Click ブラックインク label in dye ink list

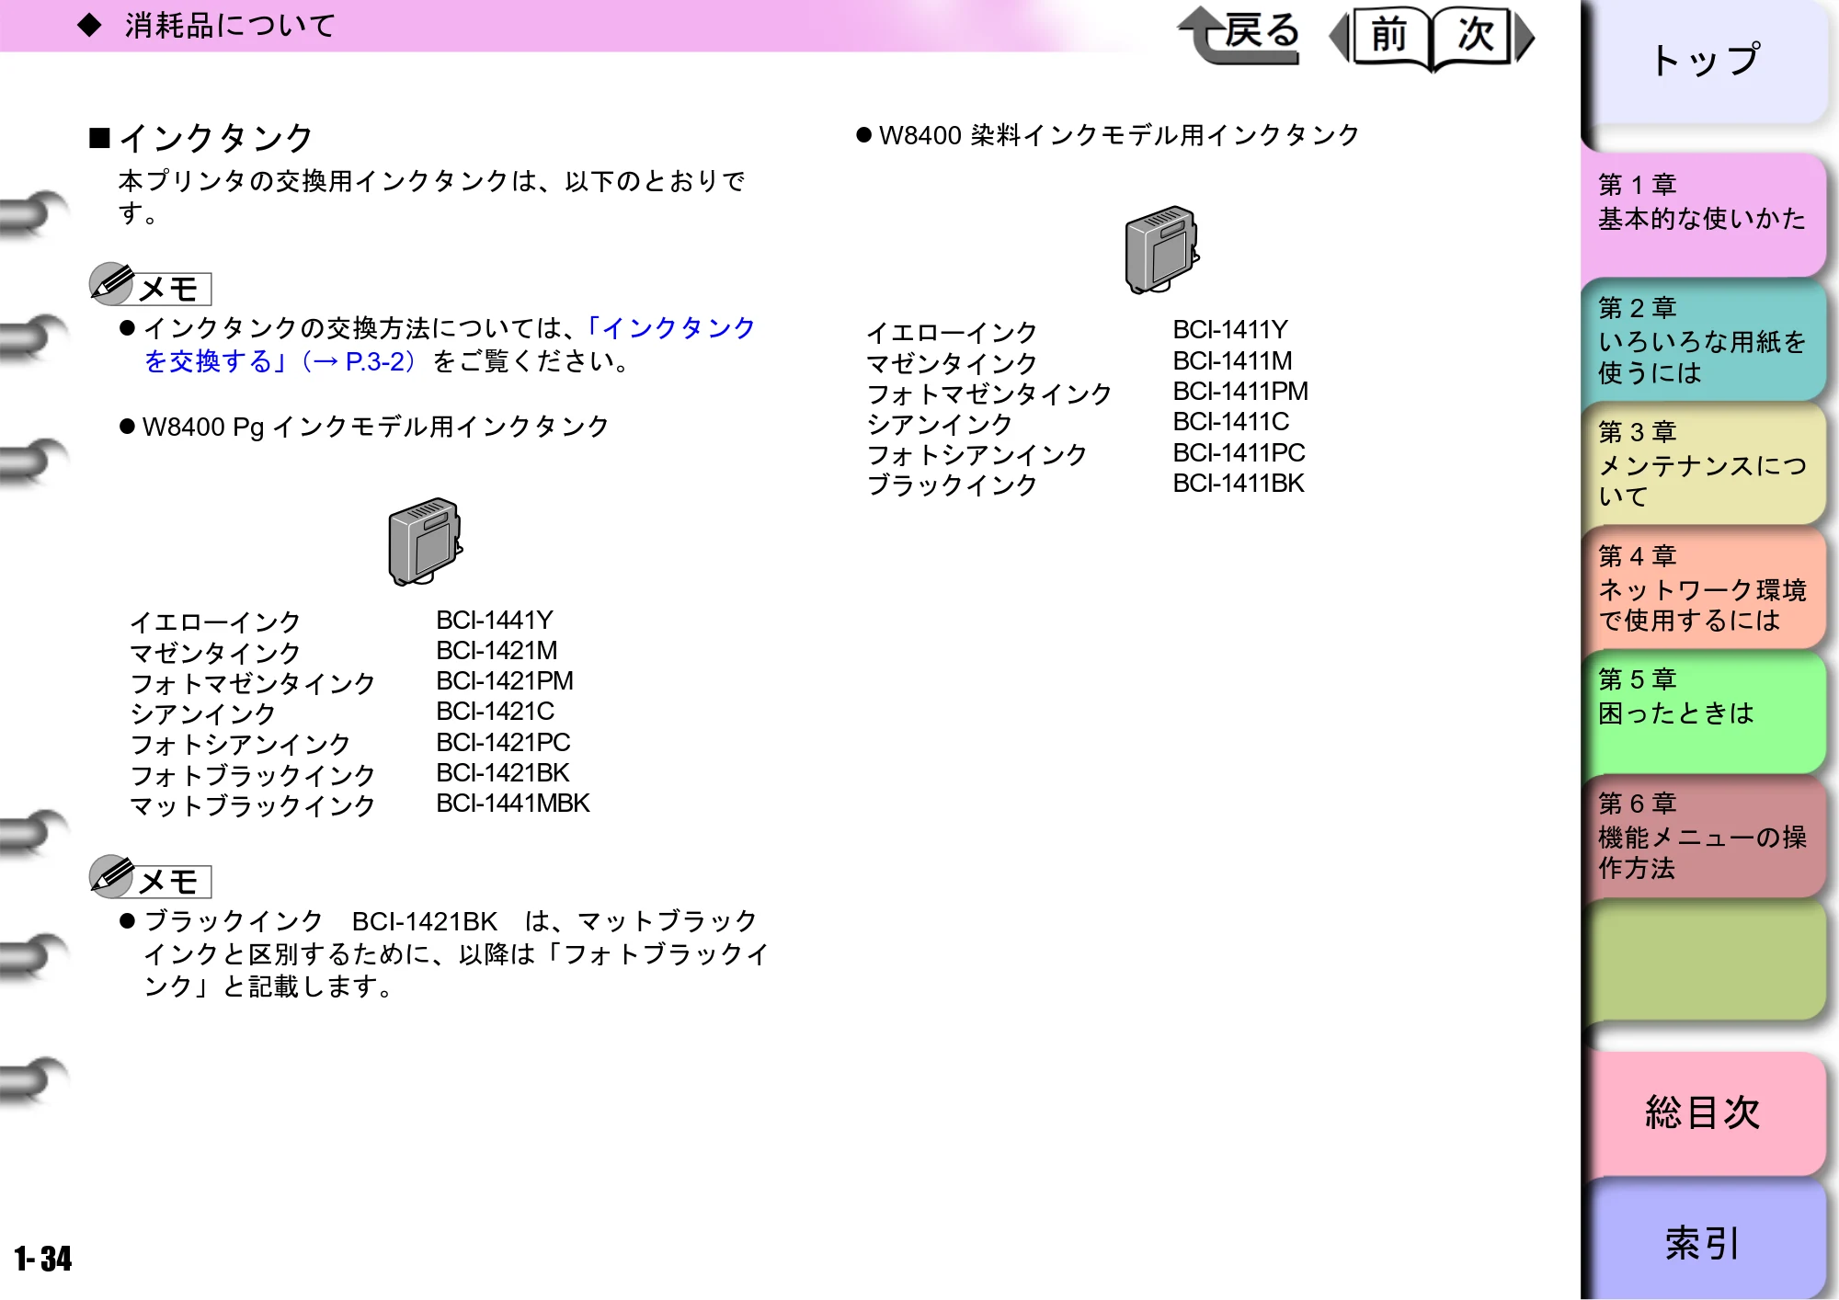pyautogui.click(x=952, y=485)
